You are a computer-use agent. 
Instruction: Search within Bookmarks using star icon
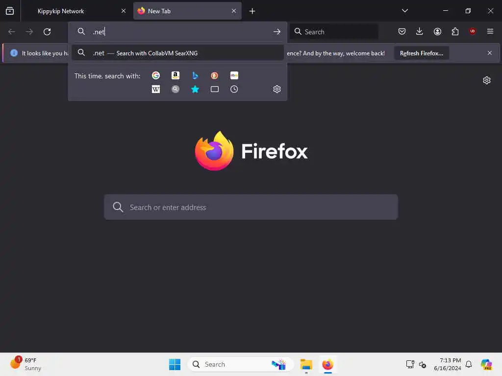click(x=195, y=89)
